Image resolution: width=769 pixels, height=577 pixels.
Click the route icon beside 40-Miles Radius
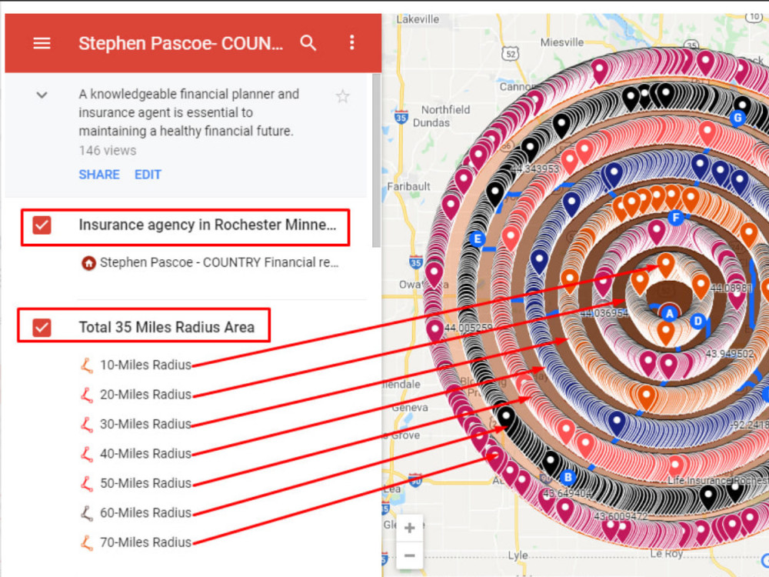click(x=87, y=453)
